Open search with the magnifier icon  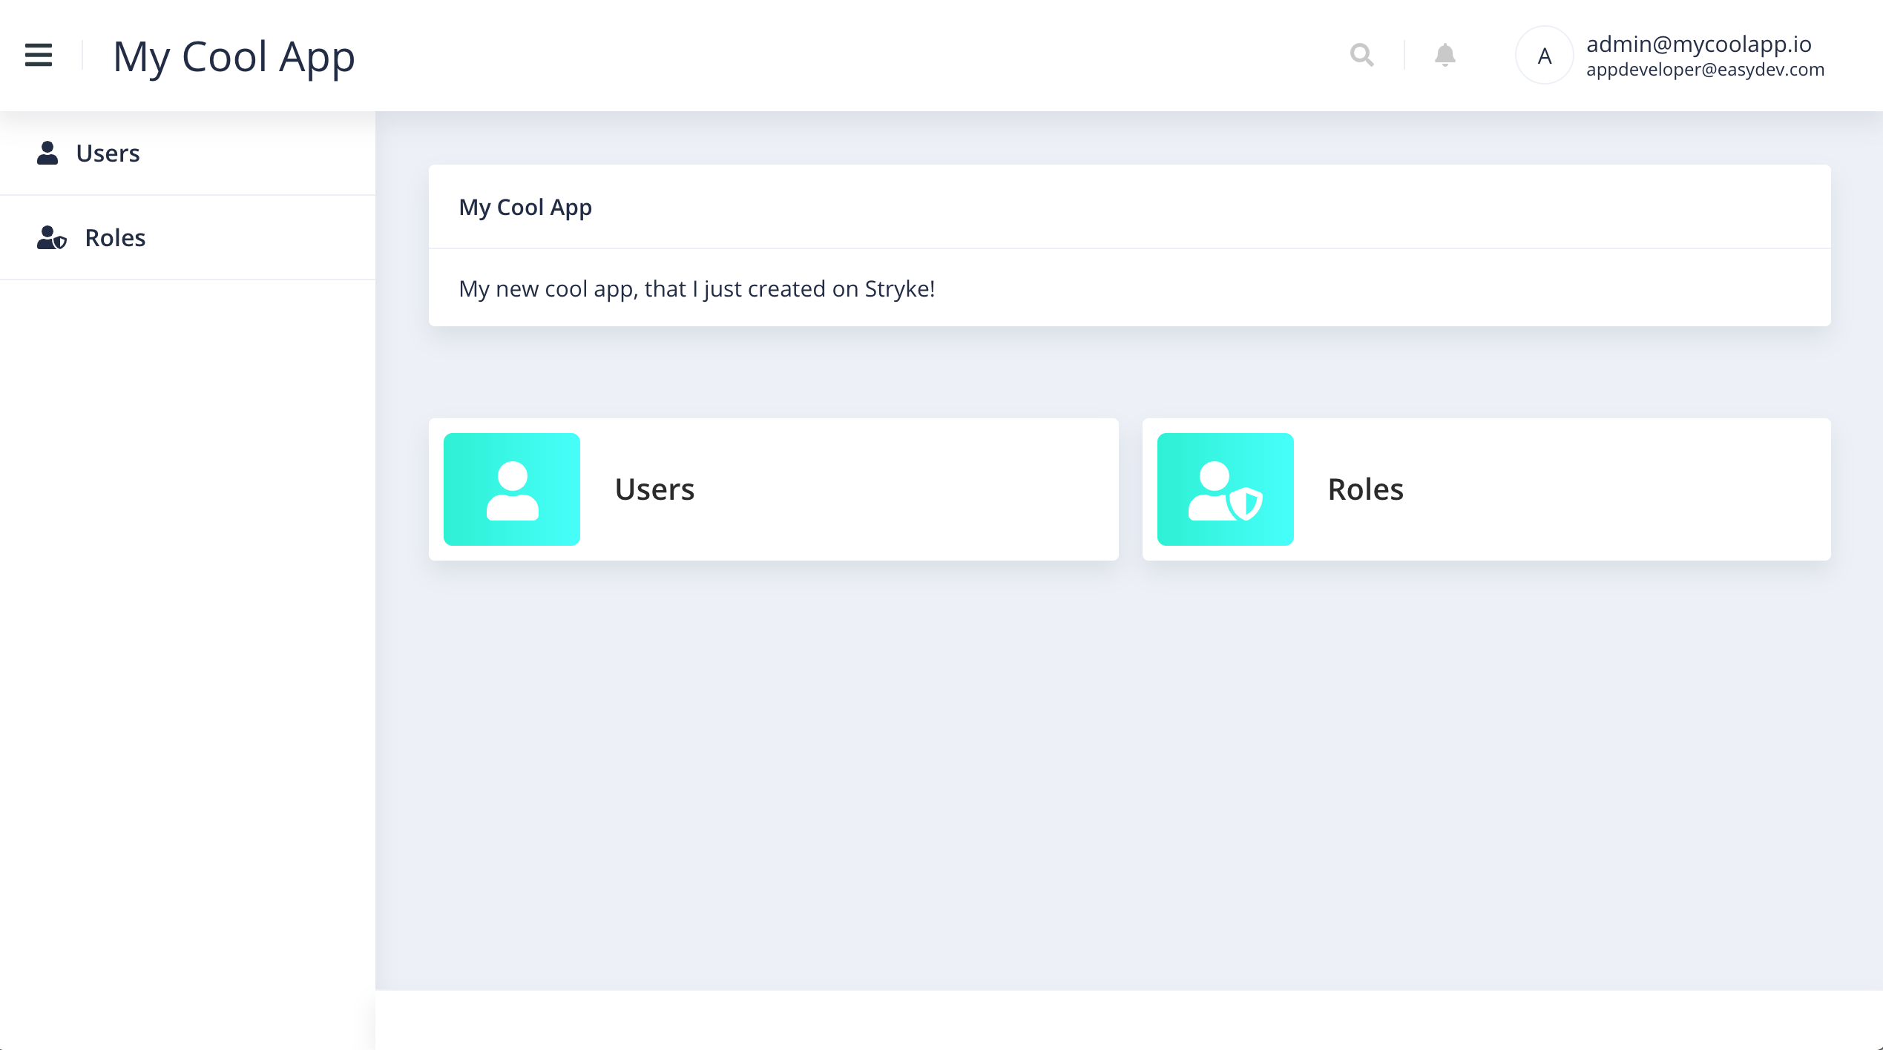pyautogui.click(x=1361, y=56)
